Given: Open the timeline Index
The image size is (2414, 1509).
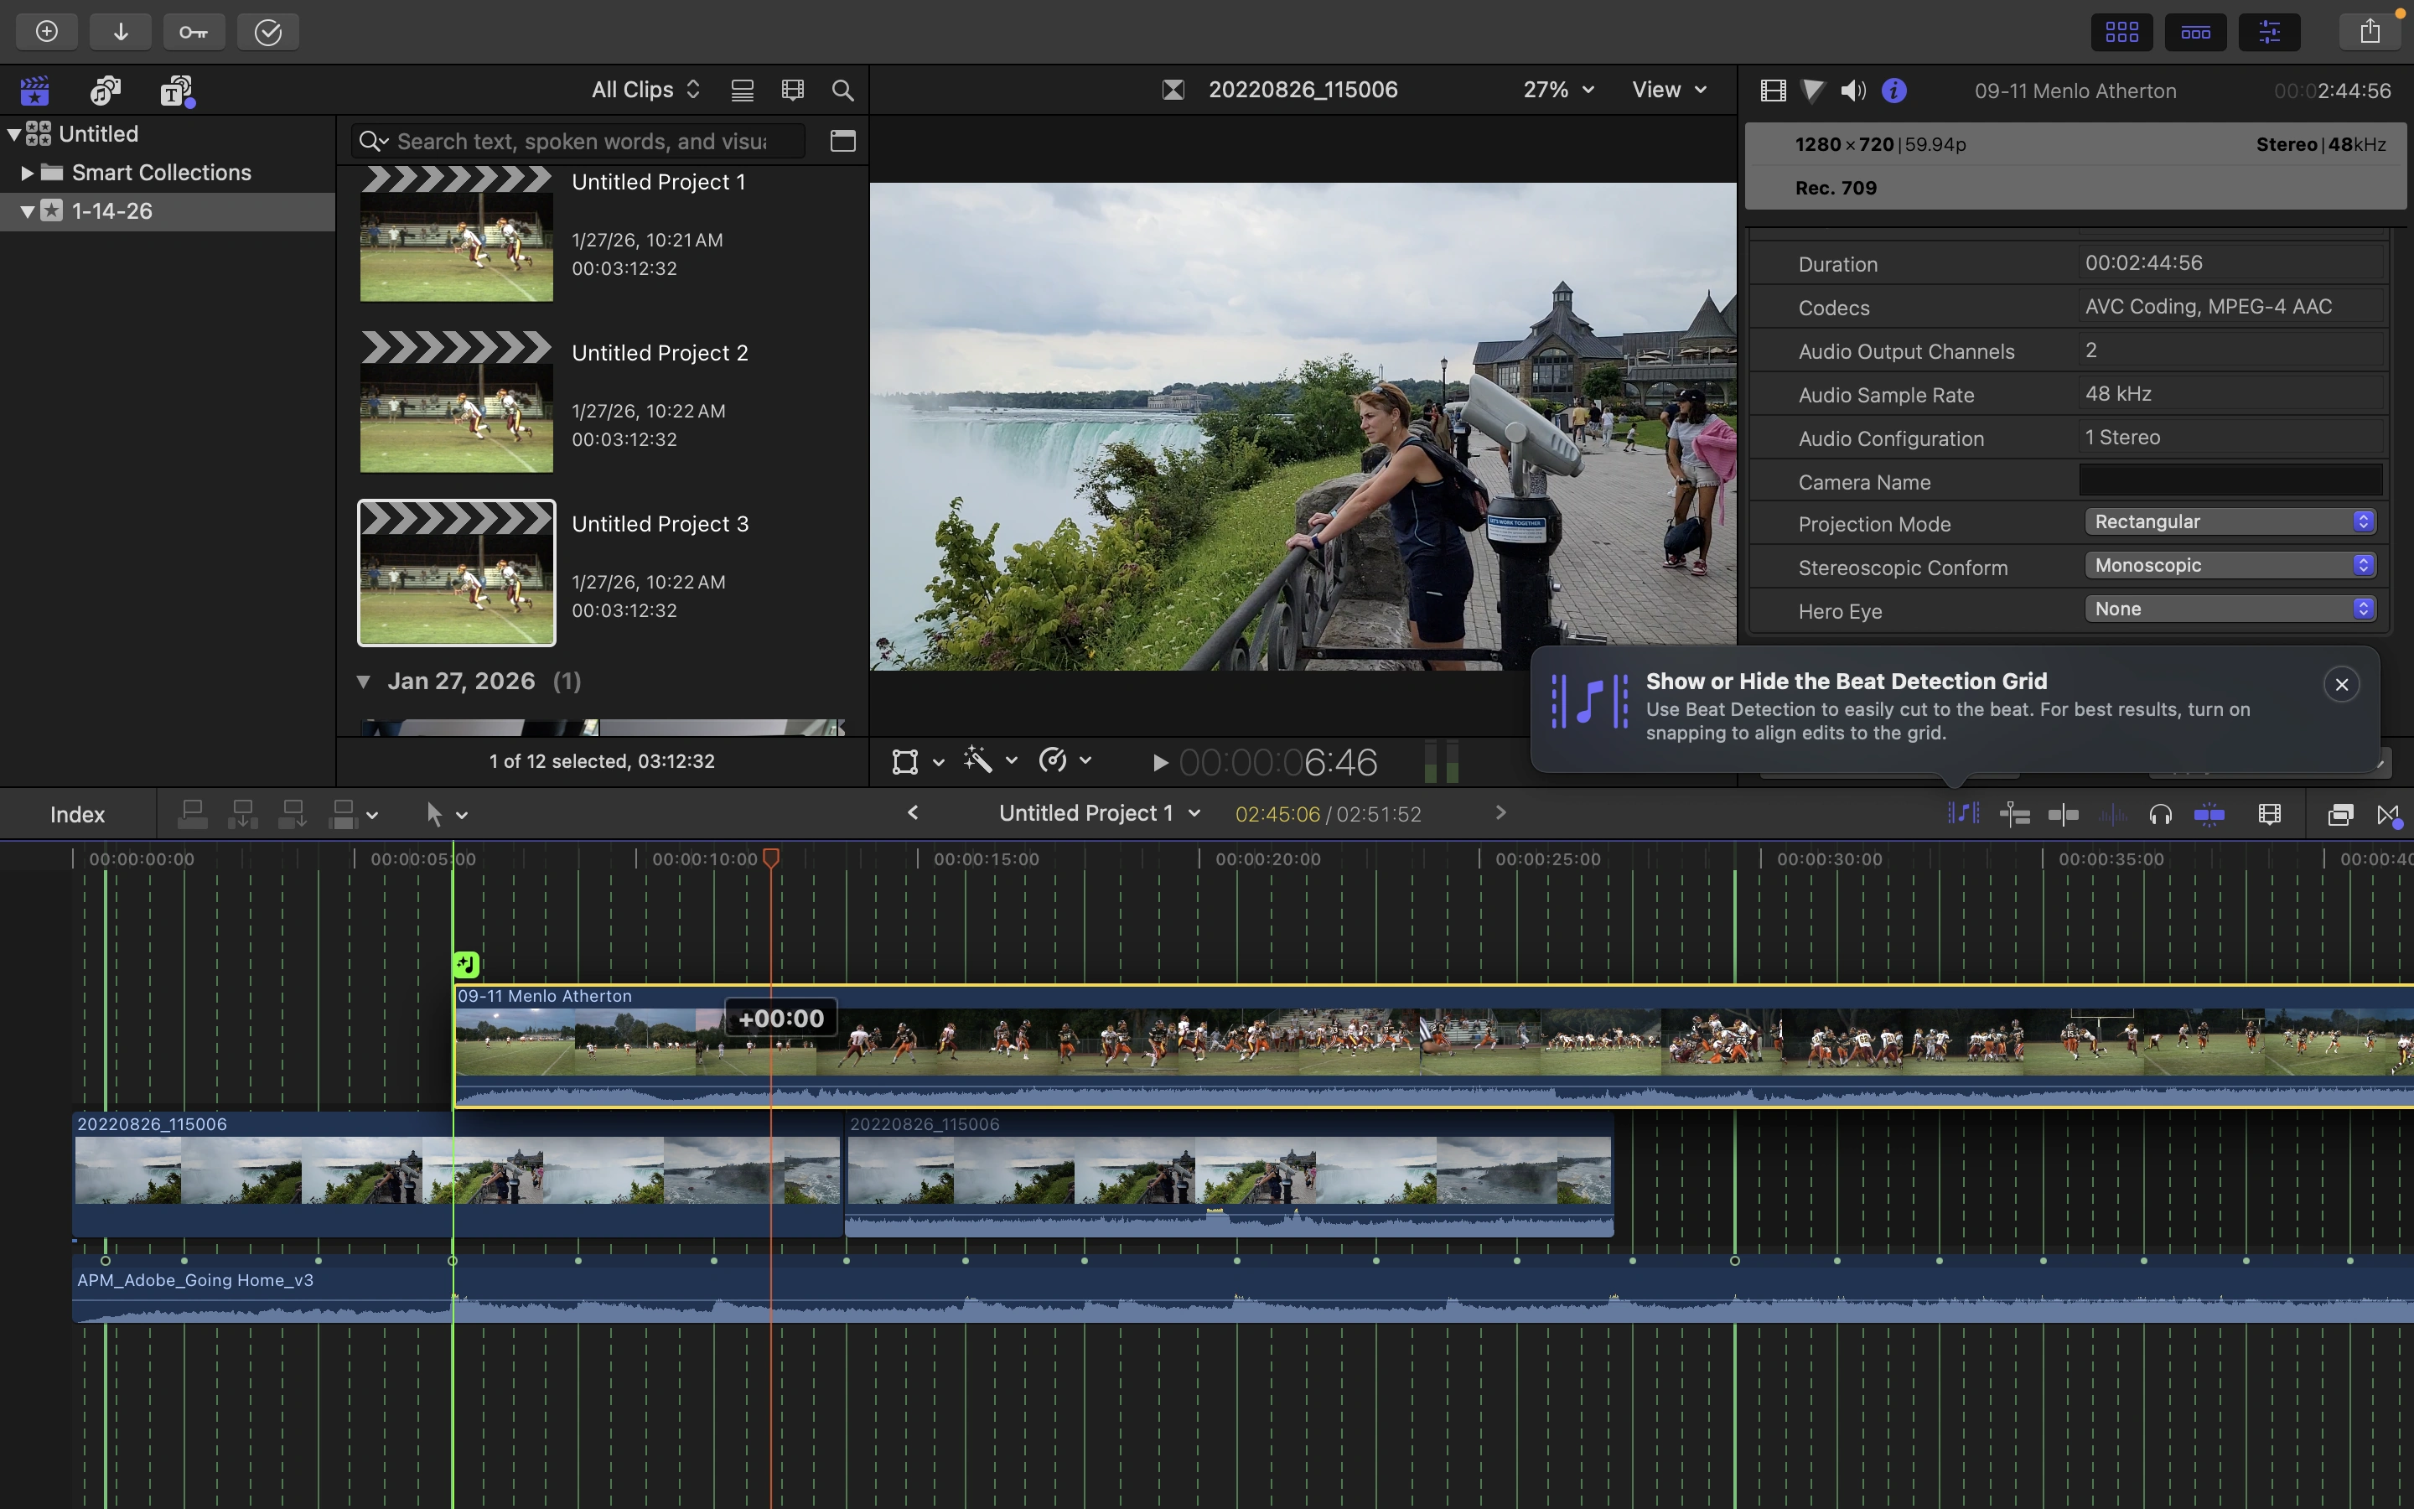Looking at the screenshot, I should (77, 814).
